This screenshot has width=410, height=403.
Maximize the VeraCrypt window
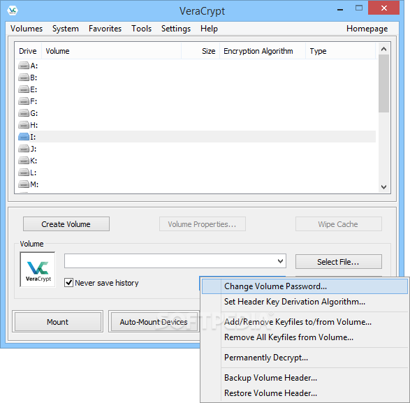tap(359, 8)
